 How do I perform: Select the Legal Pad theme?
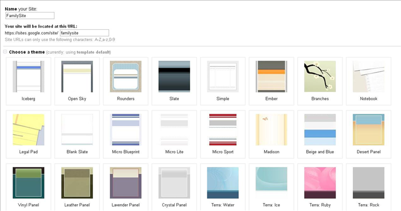click(29, 134)
